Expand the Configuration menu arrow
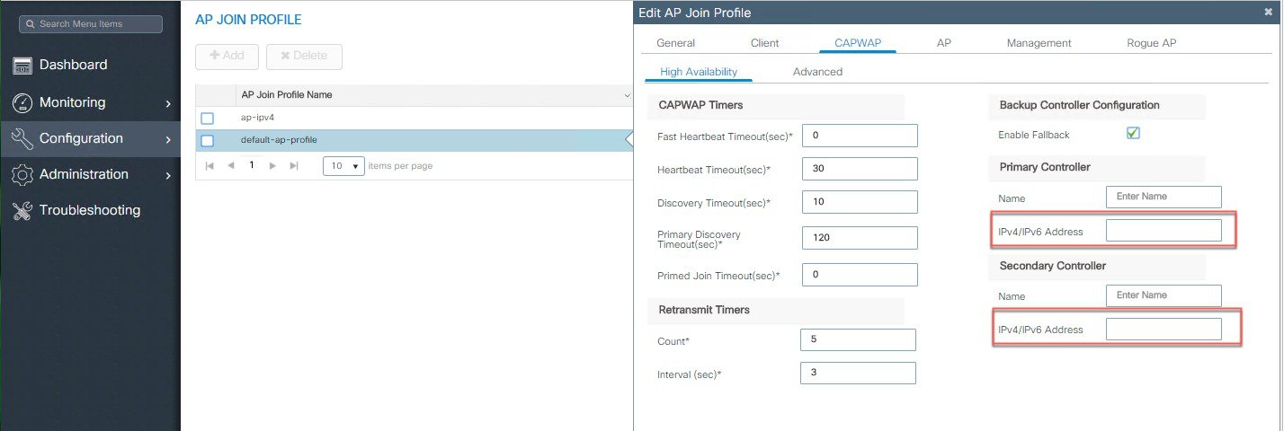1284x431 pixels. 168,139
